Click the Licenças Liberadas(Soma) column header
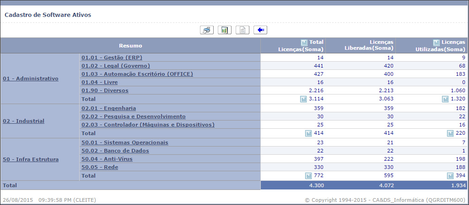The height and width of the screenshot is (205, 469). 369,45
